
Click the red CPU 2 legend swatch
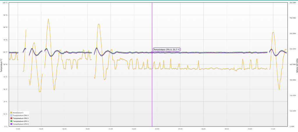point(11,118)
